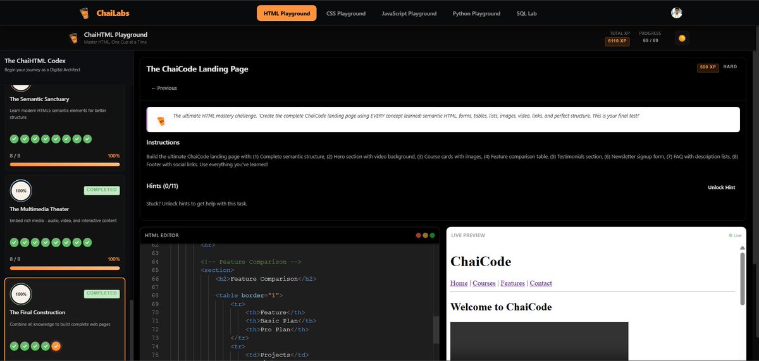The width and height of the screenshot is (759, 361).
Task: Click the HTML editor vertical scrollbar
Action: click(x=436, y=329)
